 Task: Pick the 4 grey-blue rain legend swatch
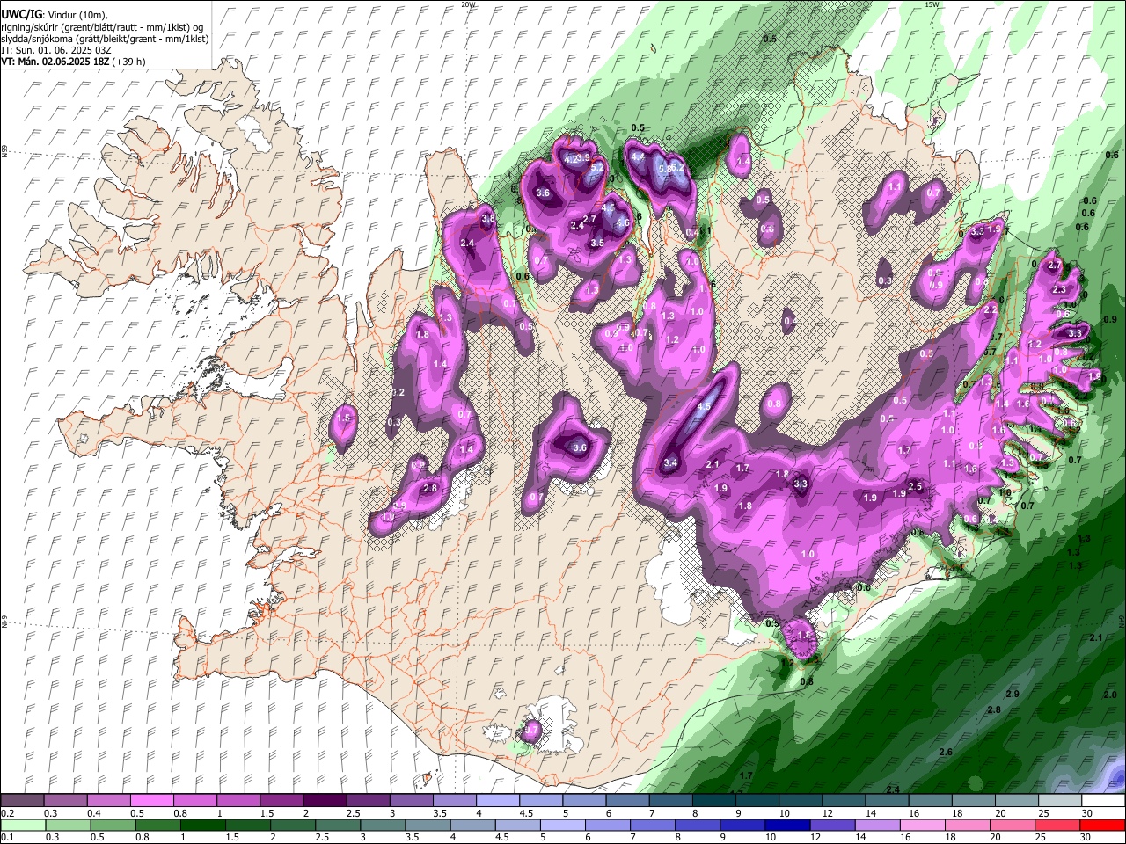472,825
